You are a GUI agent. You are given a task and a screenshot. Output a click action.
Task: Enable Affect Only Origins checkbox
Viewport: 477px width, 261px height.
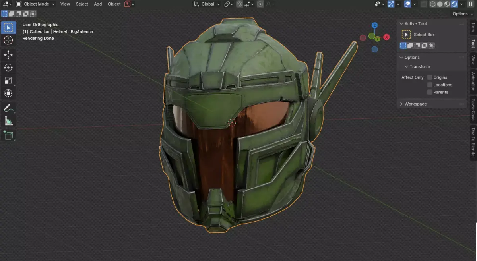point(430,77)
